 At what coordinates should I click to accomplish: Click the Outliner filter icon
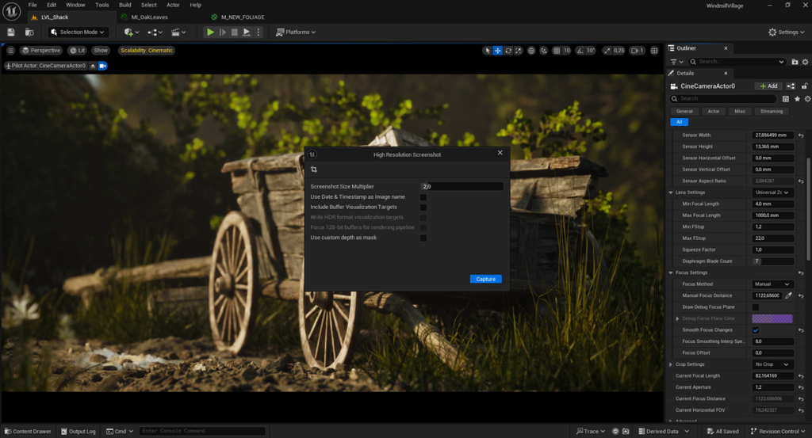(x=676, y=62)
